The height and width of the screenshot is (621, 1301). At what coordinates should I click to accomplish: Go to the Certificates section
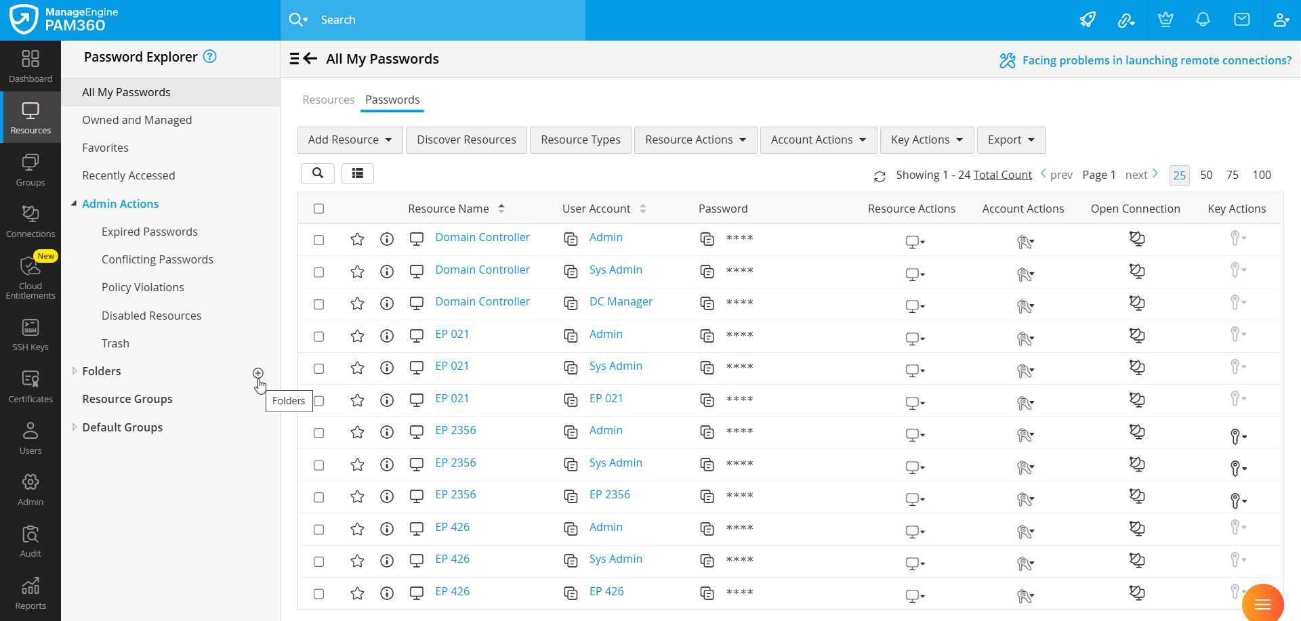[30, 385]
